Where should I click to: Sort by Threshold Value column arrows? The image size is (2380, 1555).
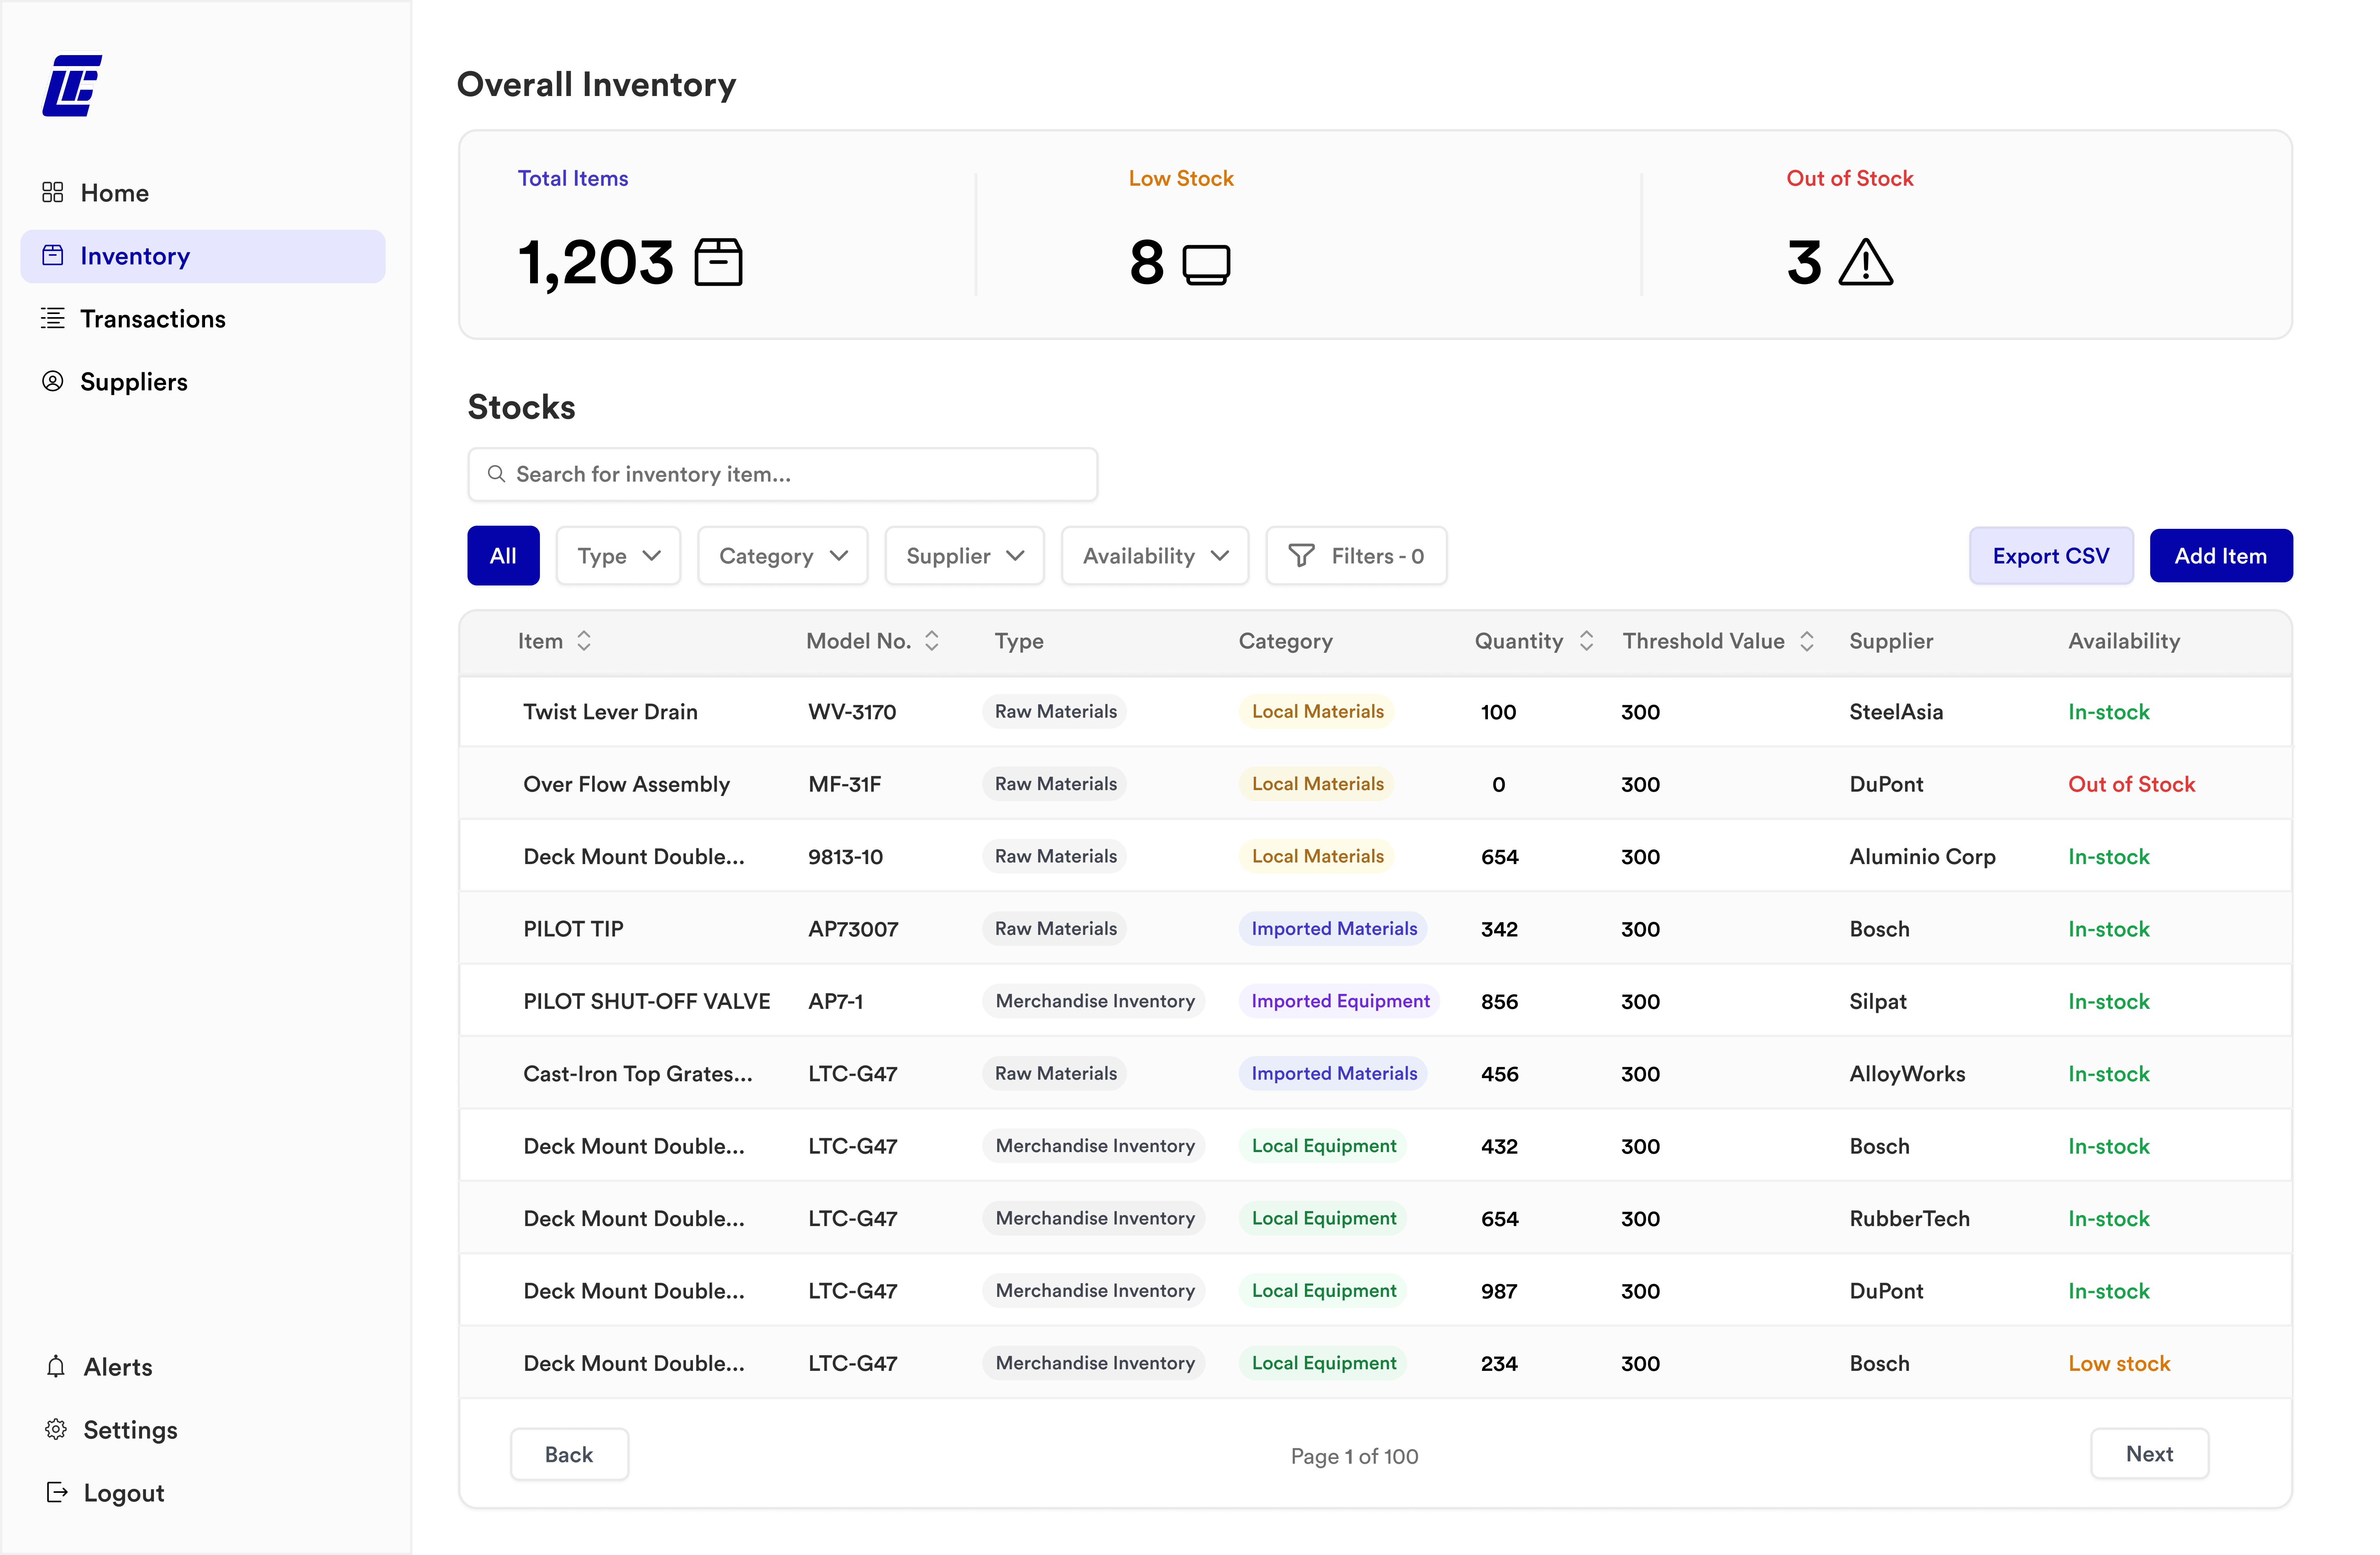coord(1807,641)
